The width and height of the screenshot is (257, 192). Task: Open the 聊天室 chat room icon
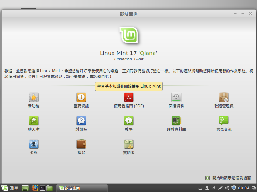tap(34, 121)
